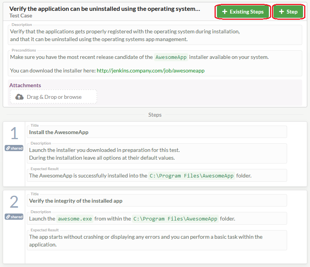Screen dimensions: 310x267
Task: Open the jenkins.company.com installer link
Action: coord(151,71)
